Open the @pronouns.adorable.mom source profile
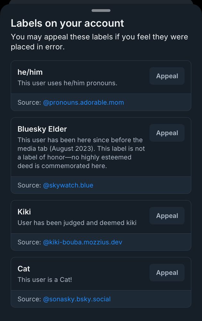The width and height of the screenshot is (202, 321). coord(83,102)
